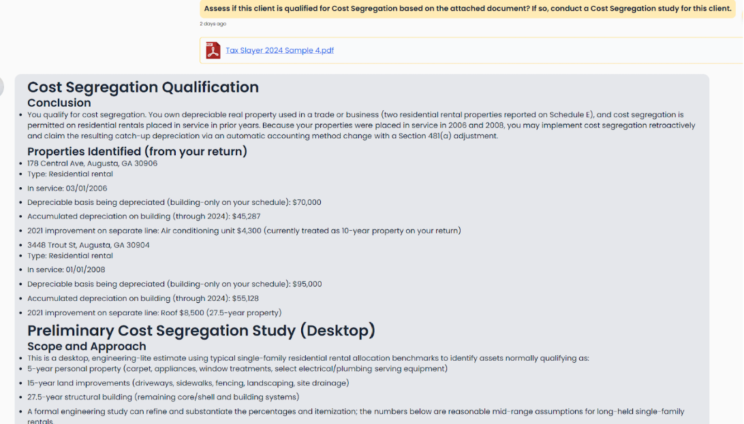This screenshot has height=424, width=744.
Task: Click the Air conditioning unit $4,300 improvement line
Action: 244,231
